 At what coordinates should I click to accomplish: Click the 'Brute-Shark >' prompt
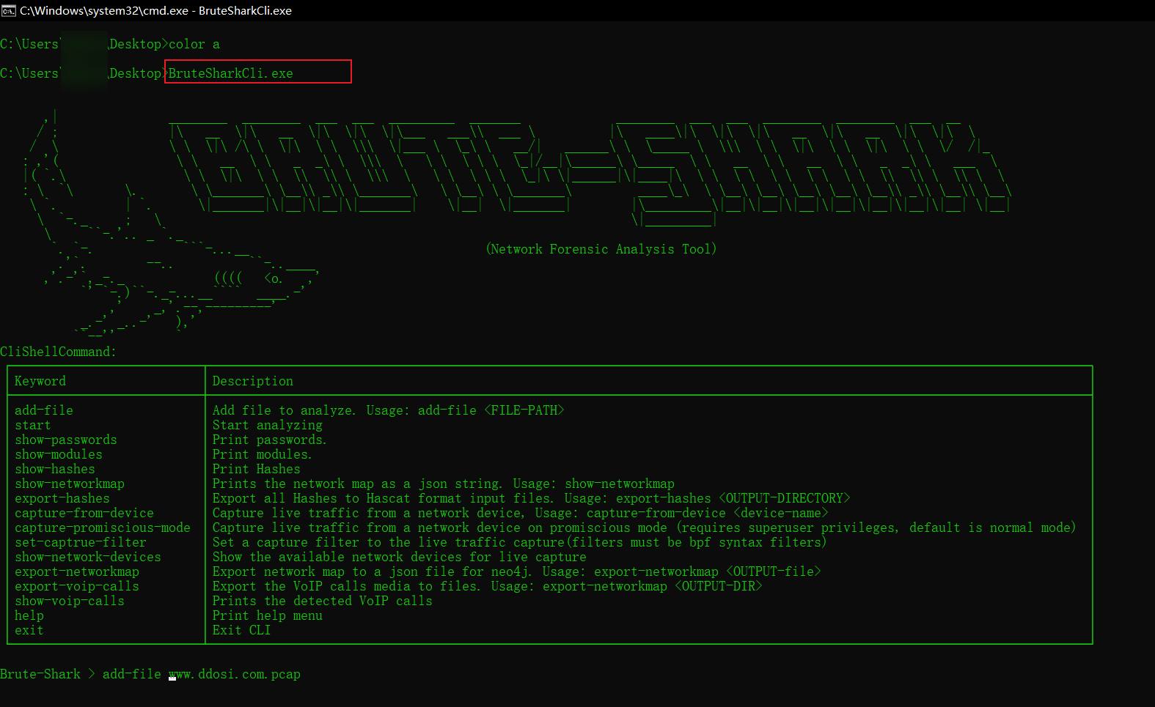click(48, 674)
